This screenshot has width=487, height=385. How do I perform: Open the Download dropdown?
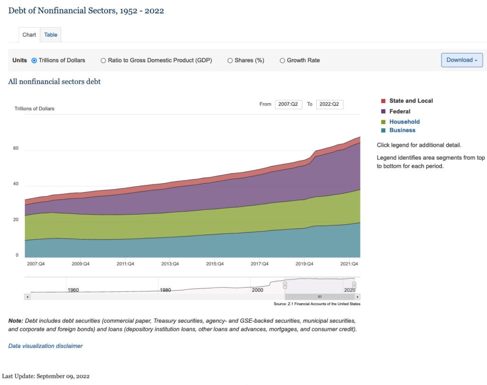click(462, 60)
